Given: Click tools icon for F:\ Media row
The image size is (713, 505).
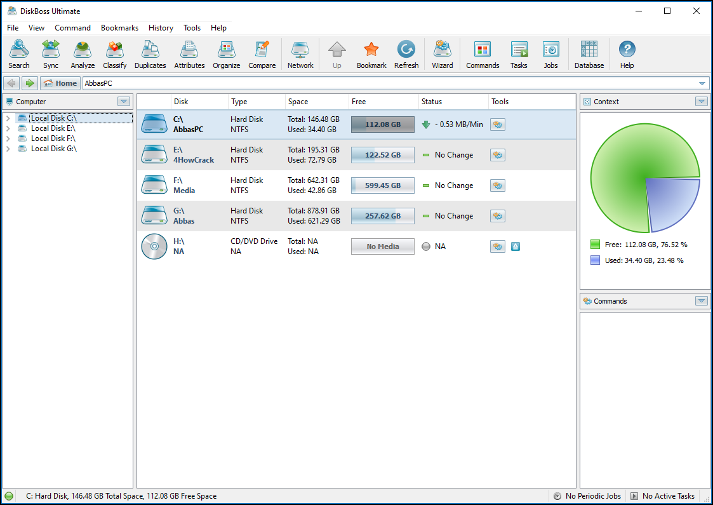Looking at the screenshot, I should [498, 185].
